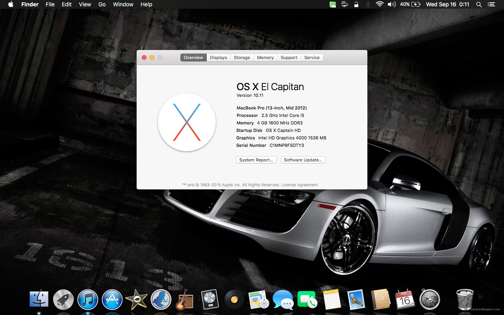Open Mail stamp icon in Dock

tap(356, 300)
